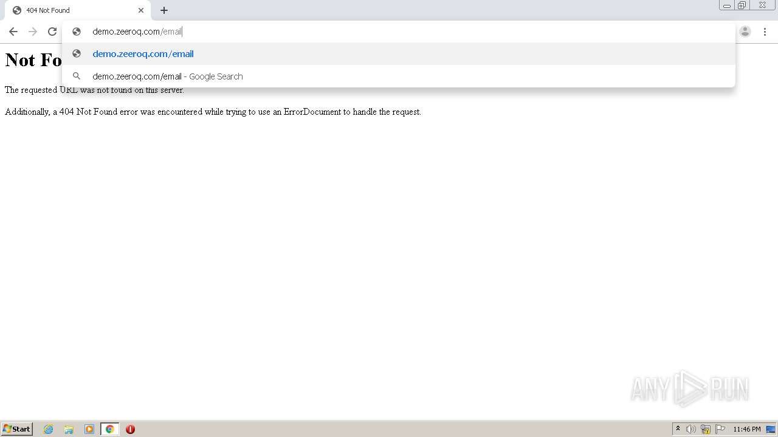Restore down the Chrome window
Screen dimensions: 778x437
point(742,5)
